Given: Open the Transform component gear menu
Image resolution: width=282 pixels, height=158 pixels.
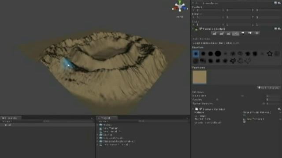Looking at the screenshot, I should (279, 3).
